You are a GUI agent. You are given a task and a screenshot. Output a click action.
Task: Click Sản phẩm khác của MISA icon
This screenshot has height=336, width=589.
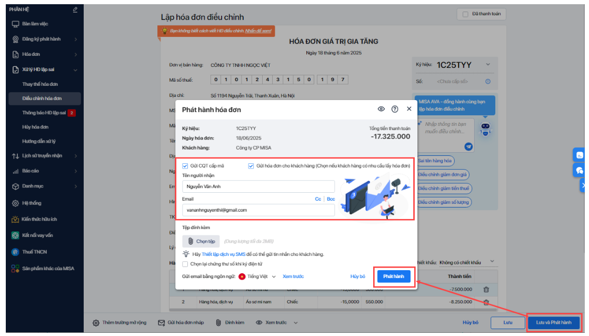pyautogui.click(x=15, y=269)
